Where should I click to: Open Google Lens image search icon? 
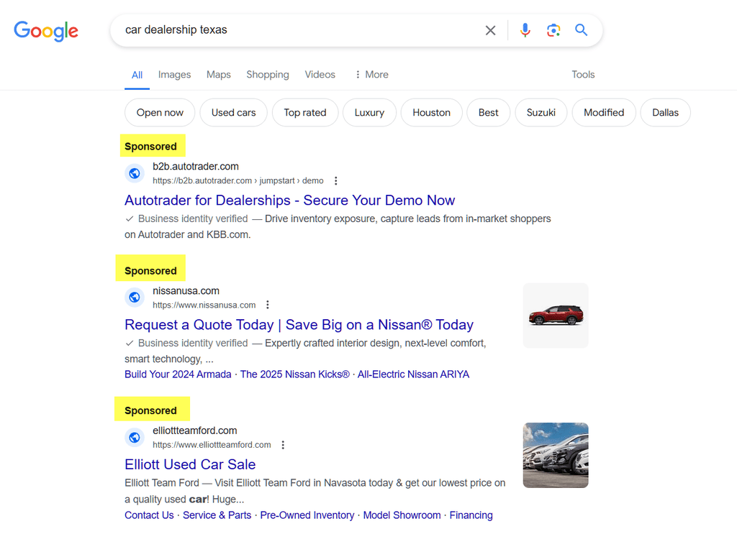point(553,30)
